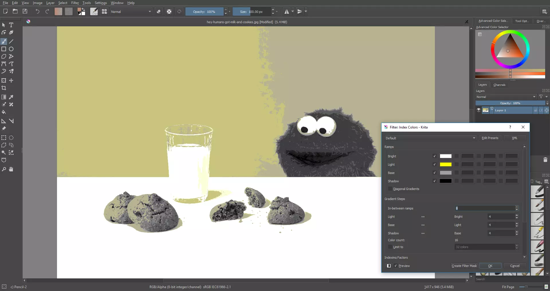550x291 pixels.
Task: Increase Shadow to Base gradient steps
Action: click(x=517, y=232)
